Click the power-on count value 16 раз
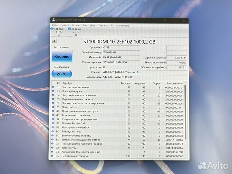 [177, 63]
